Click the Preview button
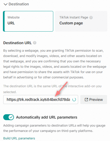110x141 pixels. click(94, 100)
